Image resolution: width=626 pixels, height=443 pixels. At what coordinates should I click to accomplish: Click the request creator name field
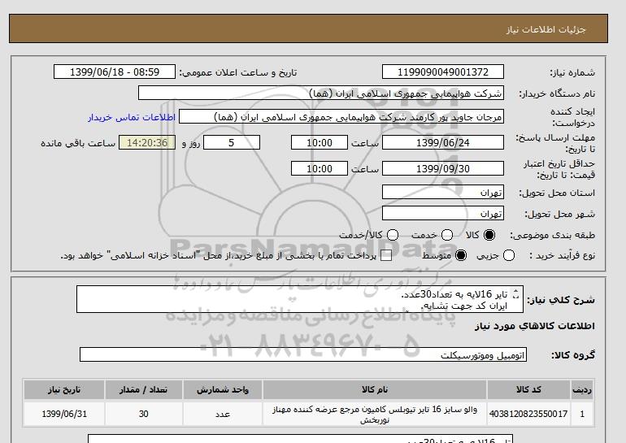coord(341,117)
